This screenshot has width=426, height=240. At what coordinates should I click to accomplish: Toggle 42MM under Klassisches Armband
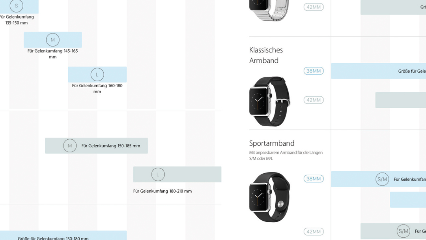[314, 100]
